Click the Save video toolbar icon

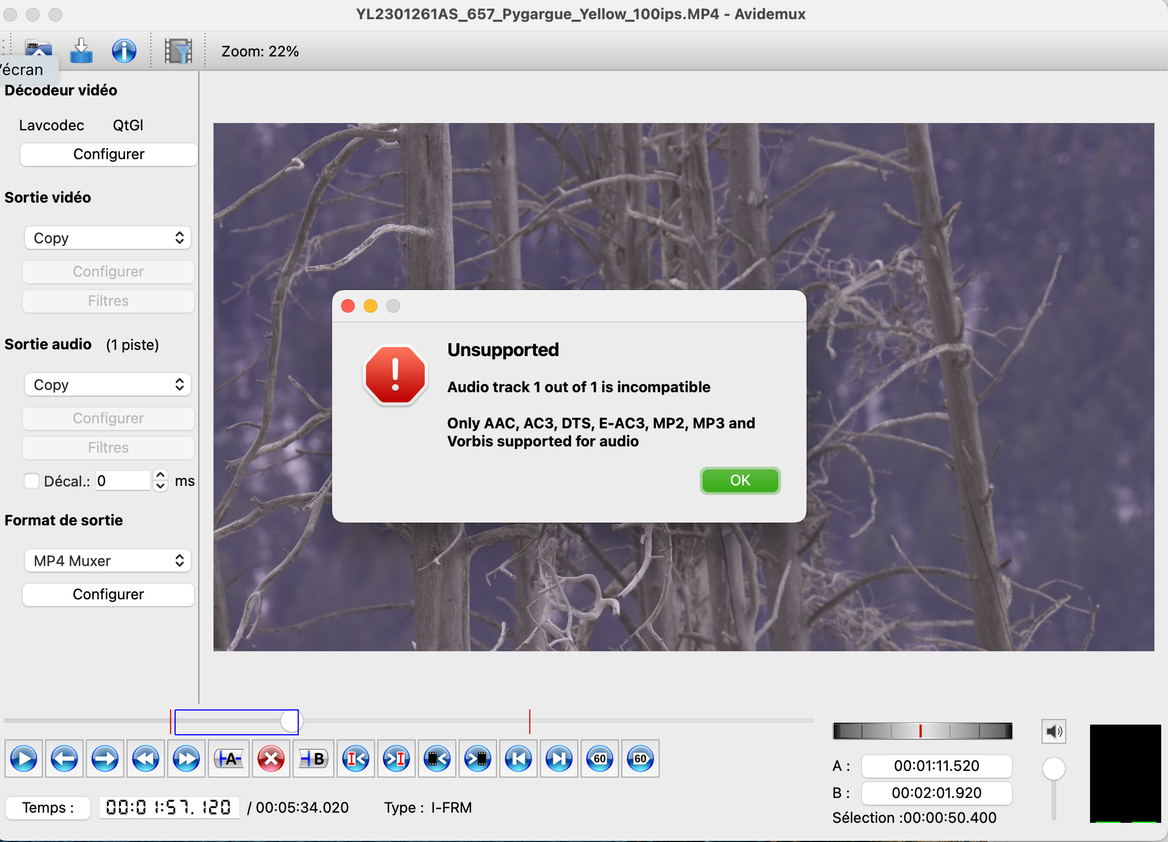(81, 51)
